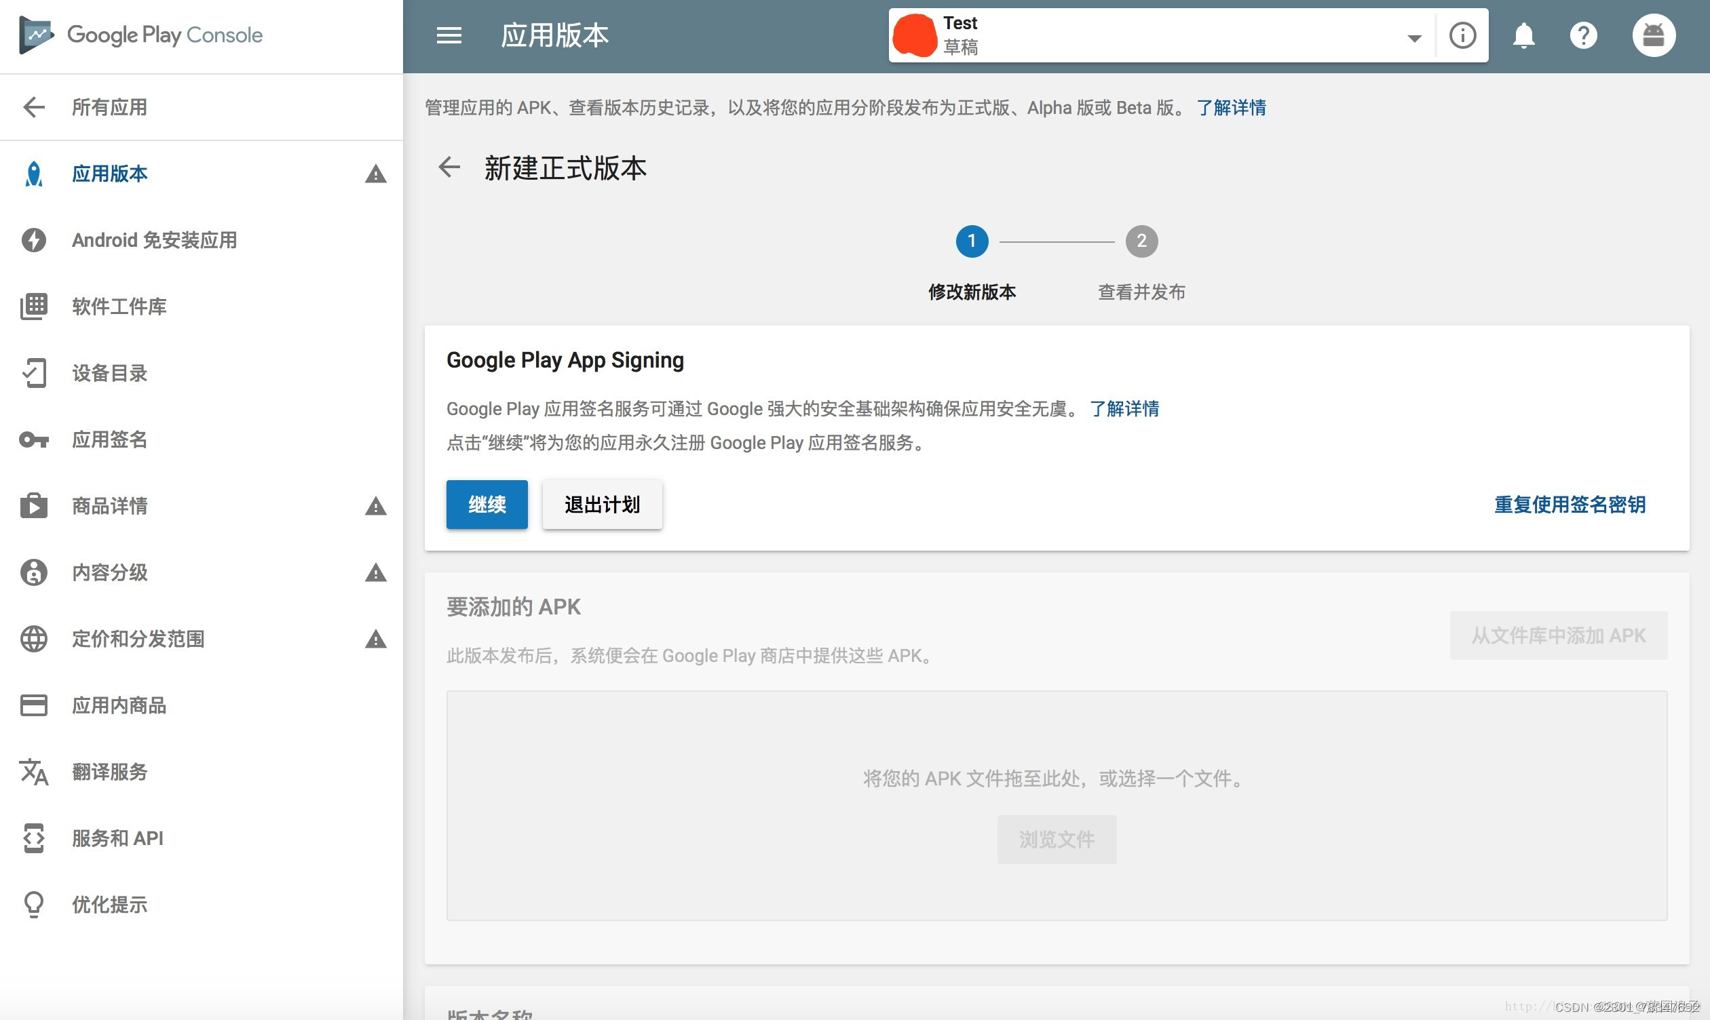Click the 所有应用 sidebar icon
This screenshot has width=1710, height=1020.
[32, 107]
